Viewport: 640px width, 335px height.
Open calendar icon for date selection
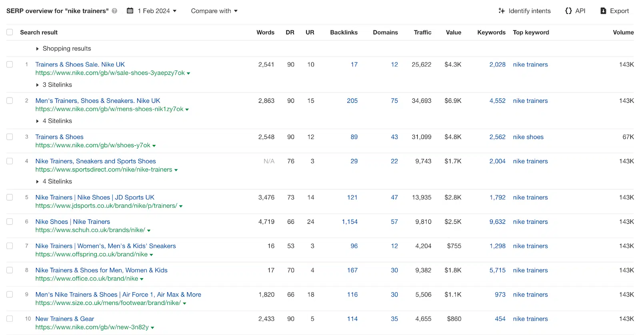(x=130, y=11)
